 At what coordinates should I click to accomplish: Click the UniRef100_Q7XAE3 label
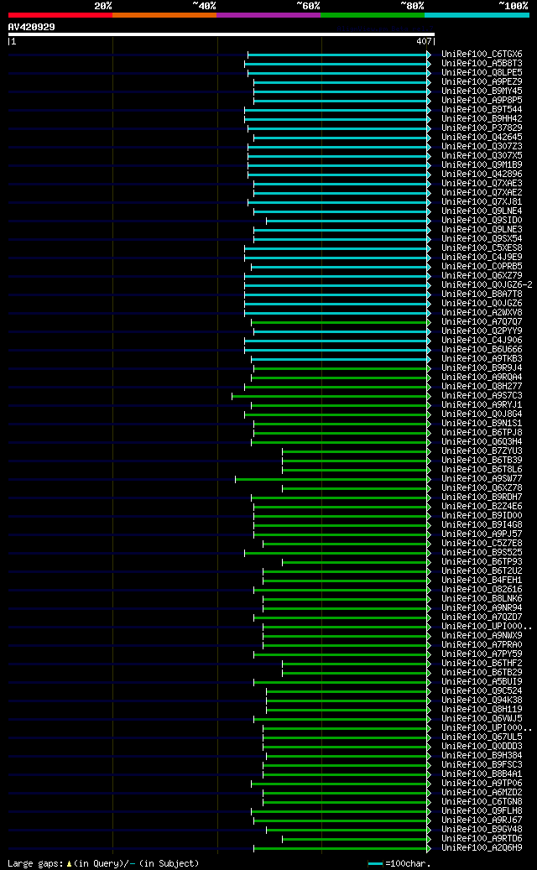click(x=482, y=184)
